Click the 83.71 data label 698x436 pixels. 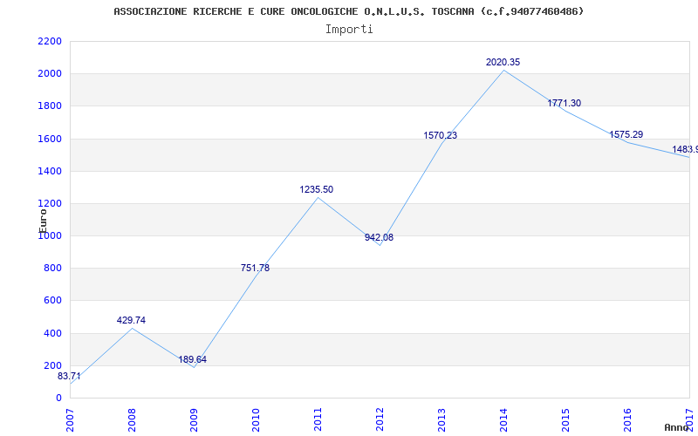[x=69, y=377]
